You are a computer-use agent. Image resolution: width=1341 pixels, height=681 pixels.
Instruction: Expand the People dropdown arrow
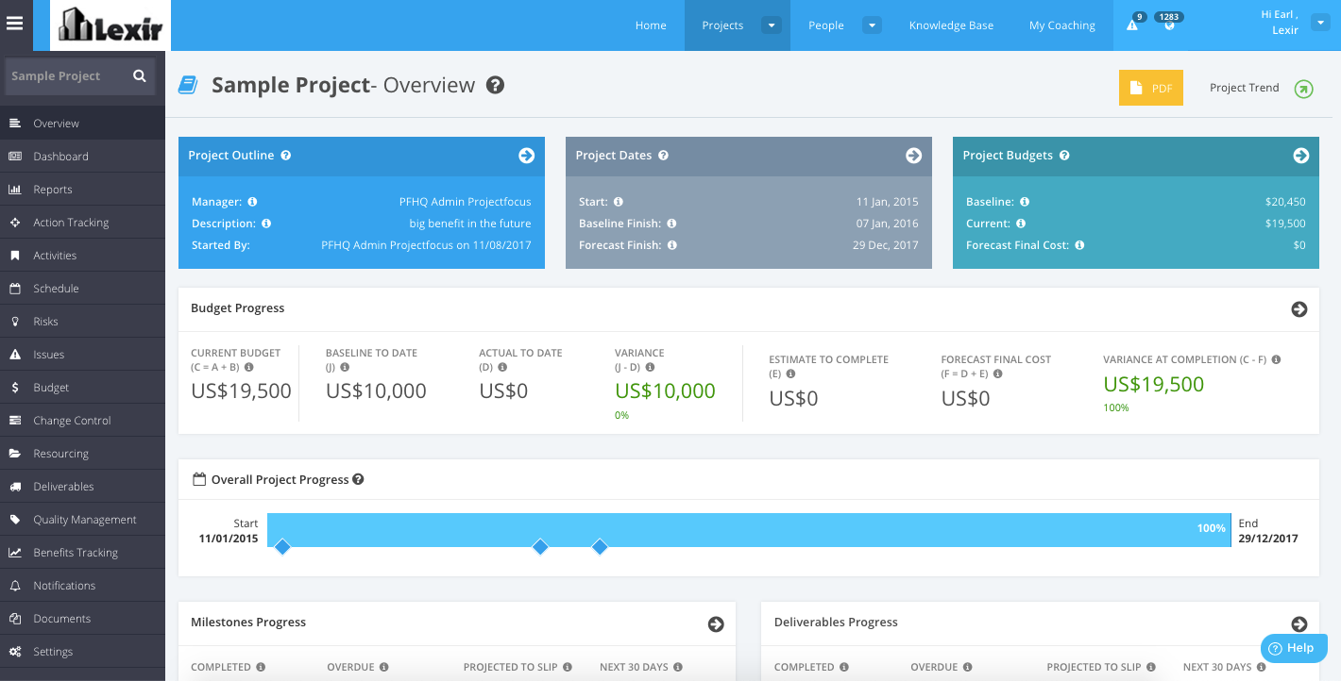[x=872, y=25]
